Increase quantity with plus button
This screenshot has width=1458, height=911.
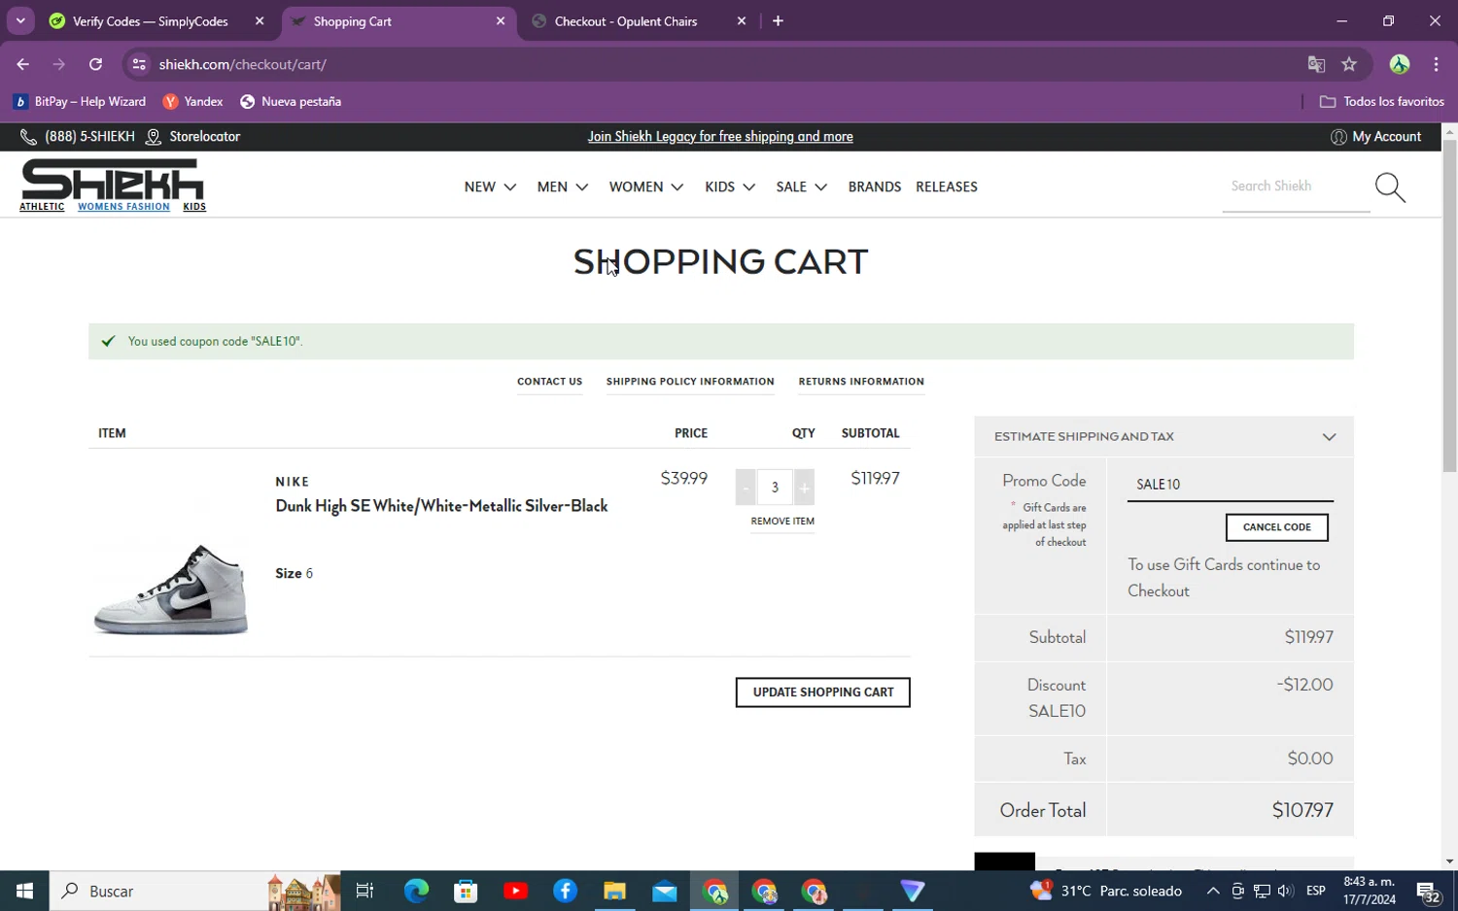(x=804, y=488)
